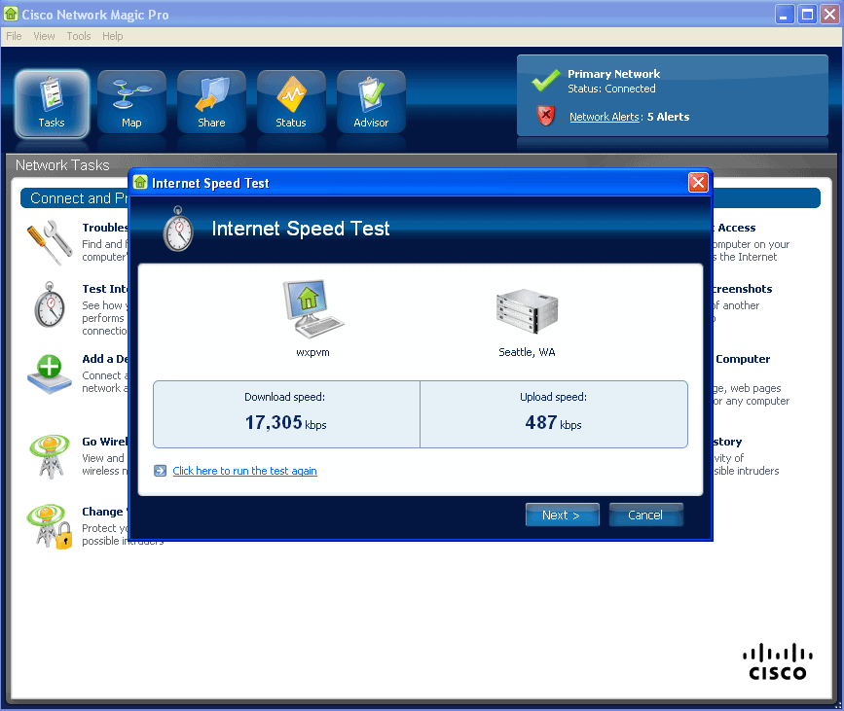Open the View menu
844x711 pixels.
pyautogui.click(x=44, y=36)
